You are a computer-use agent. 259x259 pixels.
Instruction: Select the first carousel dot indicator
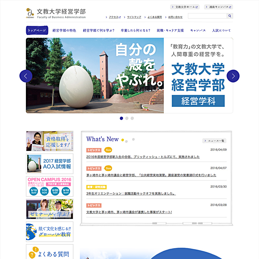(121, 118)
